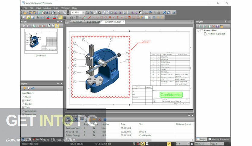Select the arrow pointer selection tool
The image size is (252, 146).
[38, 17]
